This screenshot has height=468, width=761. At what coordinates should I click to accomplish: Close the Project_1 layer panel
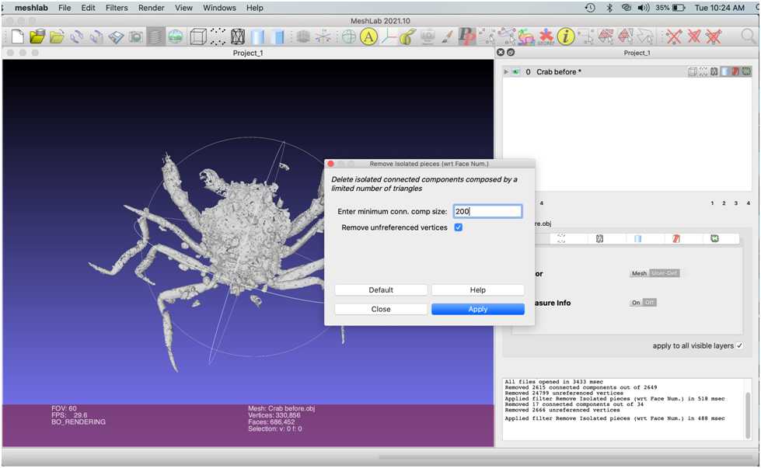(501, 52)
